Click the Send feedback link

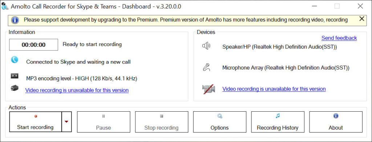339,38
